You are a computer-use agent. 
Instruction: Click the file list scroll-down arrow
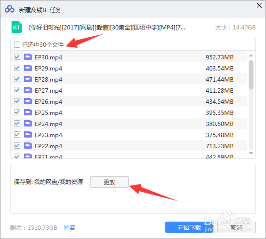(x=251, y=153)
